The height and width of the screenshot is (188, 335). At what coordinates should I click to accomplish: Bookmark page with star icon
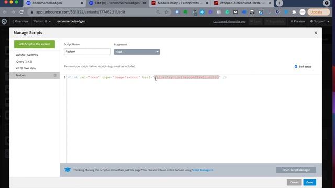click(x=166, y=12)
